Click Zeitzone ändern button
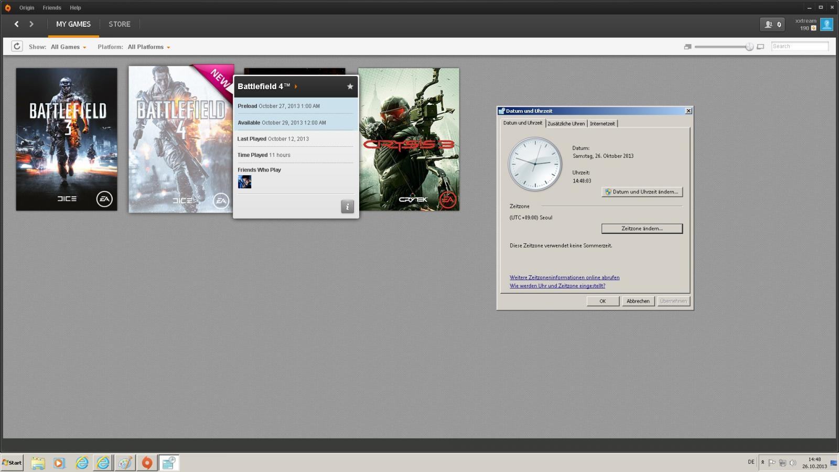The height and width of the screenshot is (472, 839). 642,229
